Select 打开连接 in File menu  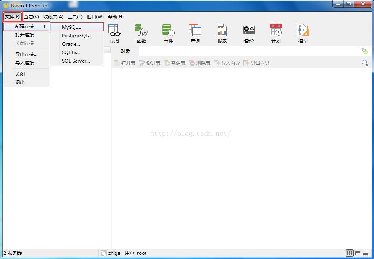tap(26, 35)
